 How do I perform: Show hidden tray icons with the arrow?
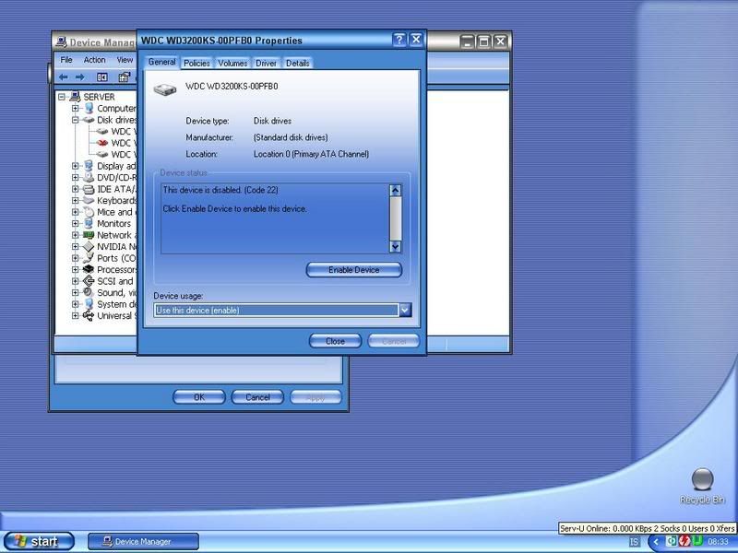tap(655, 541)
